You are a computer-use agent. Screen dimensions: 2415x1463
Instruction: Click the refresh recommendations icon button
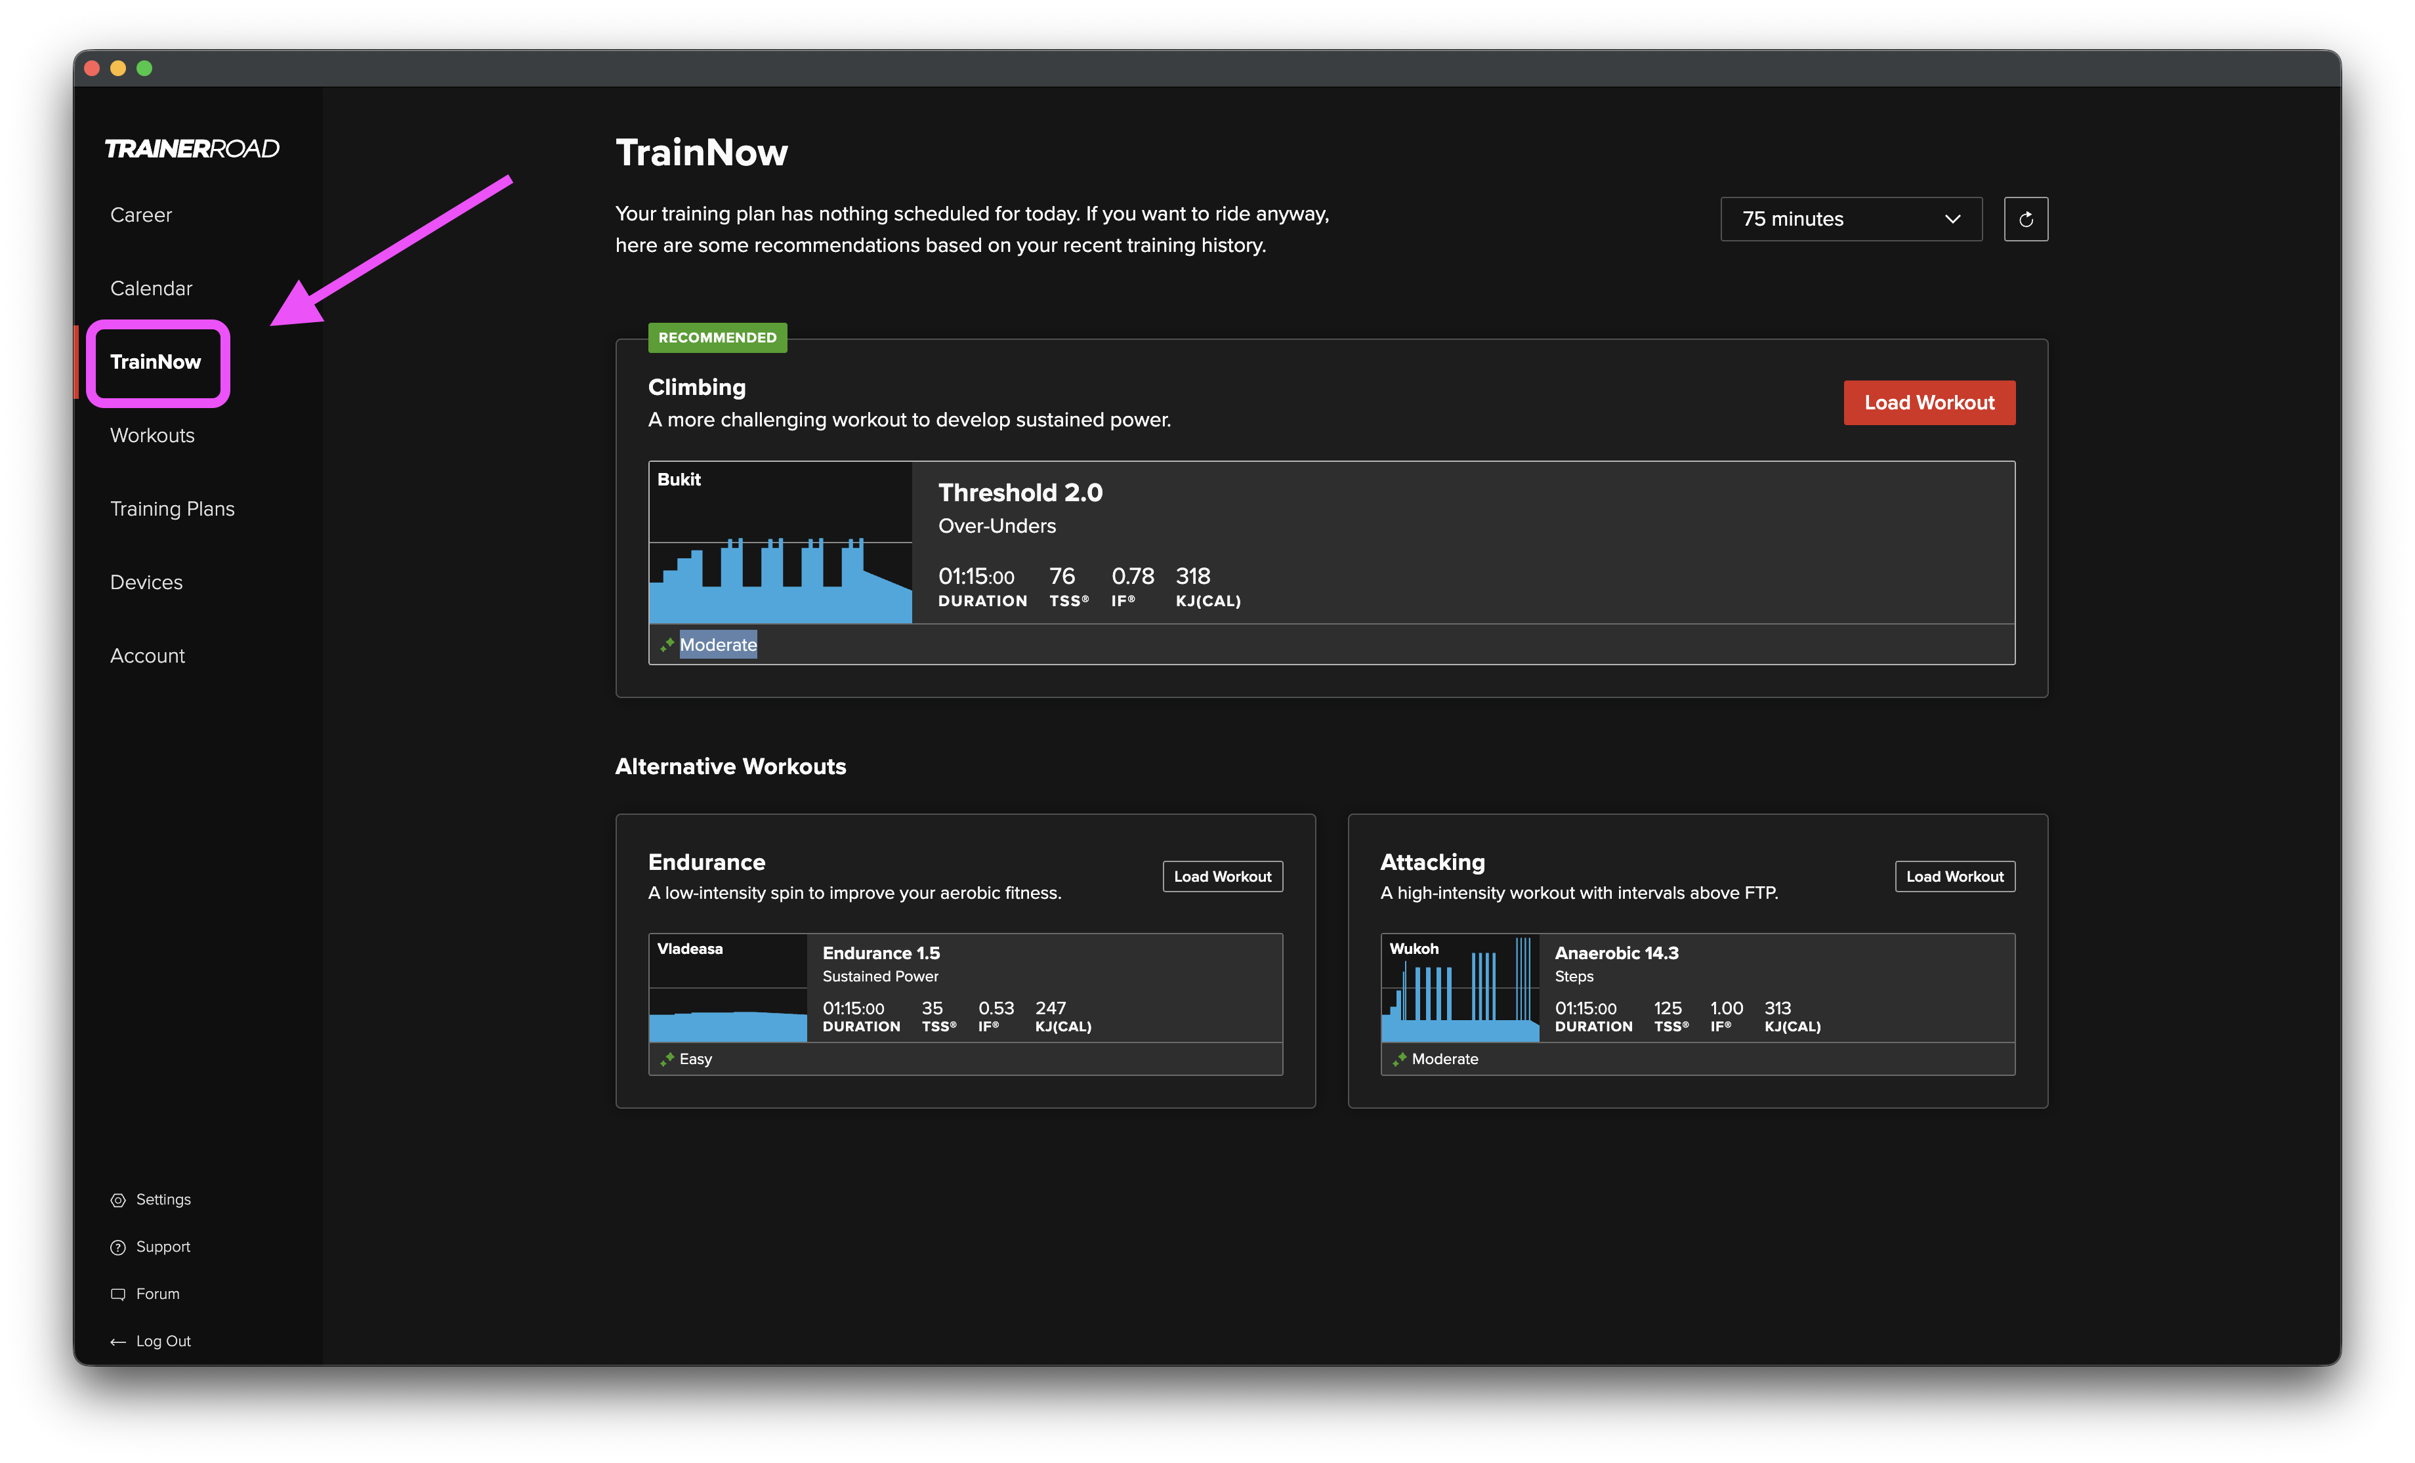2025,218
